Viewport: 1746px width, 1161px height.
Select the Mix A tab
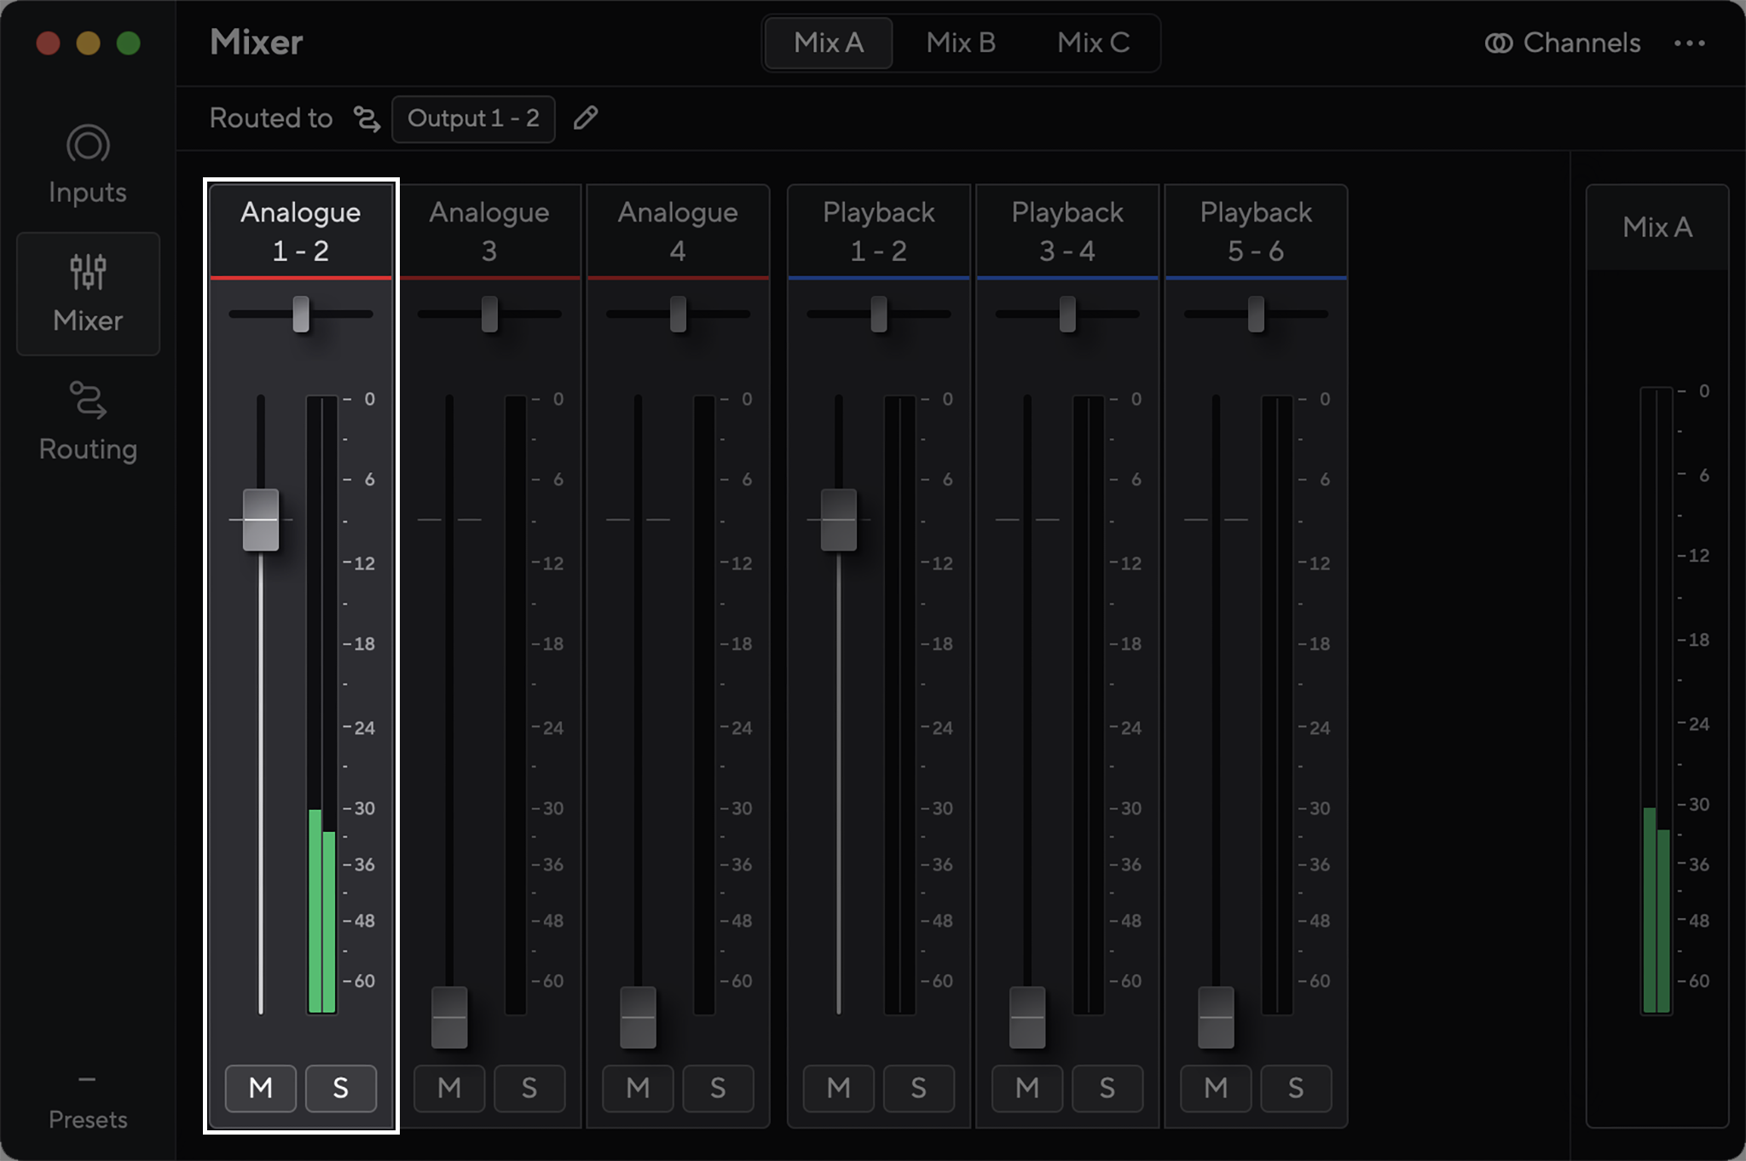tap(828, 43)
